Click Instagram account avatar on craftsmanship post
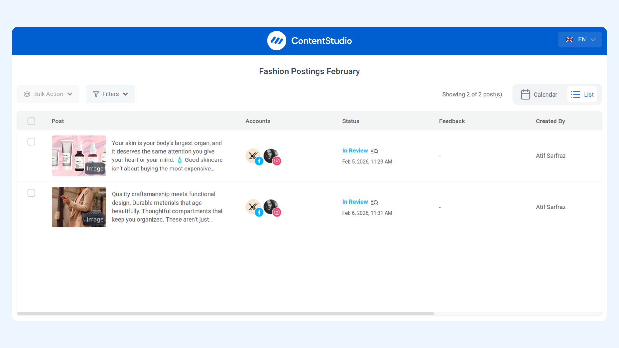 coord(271,207)
